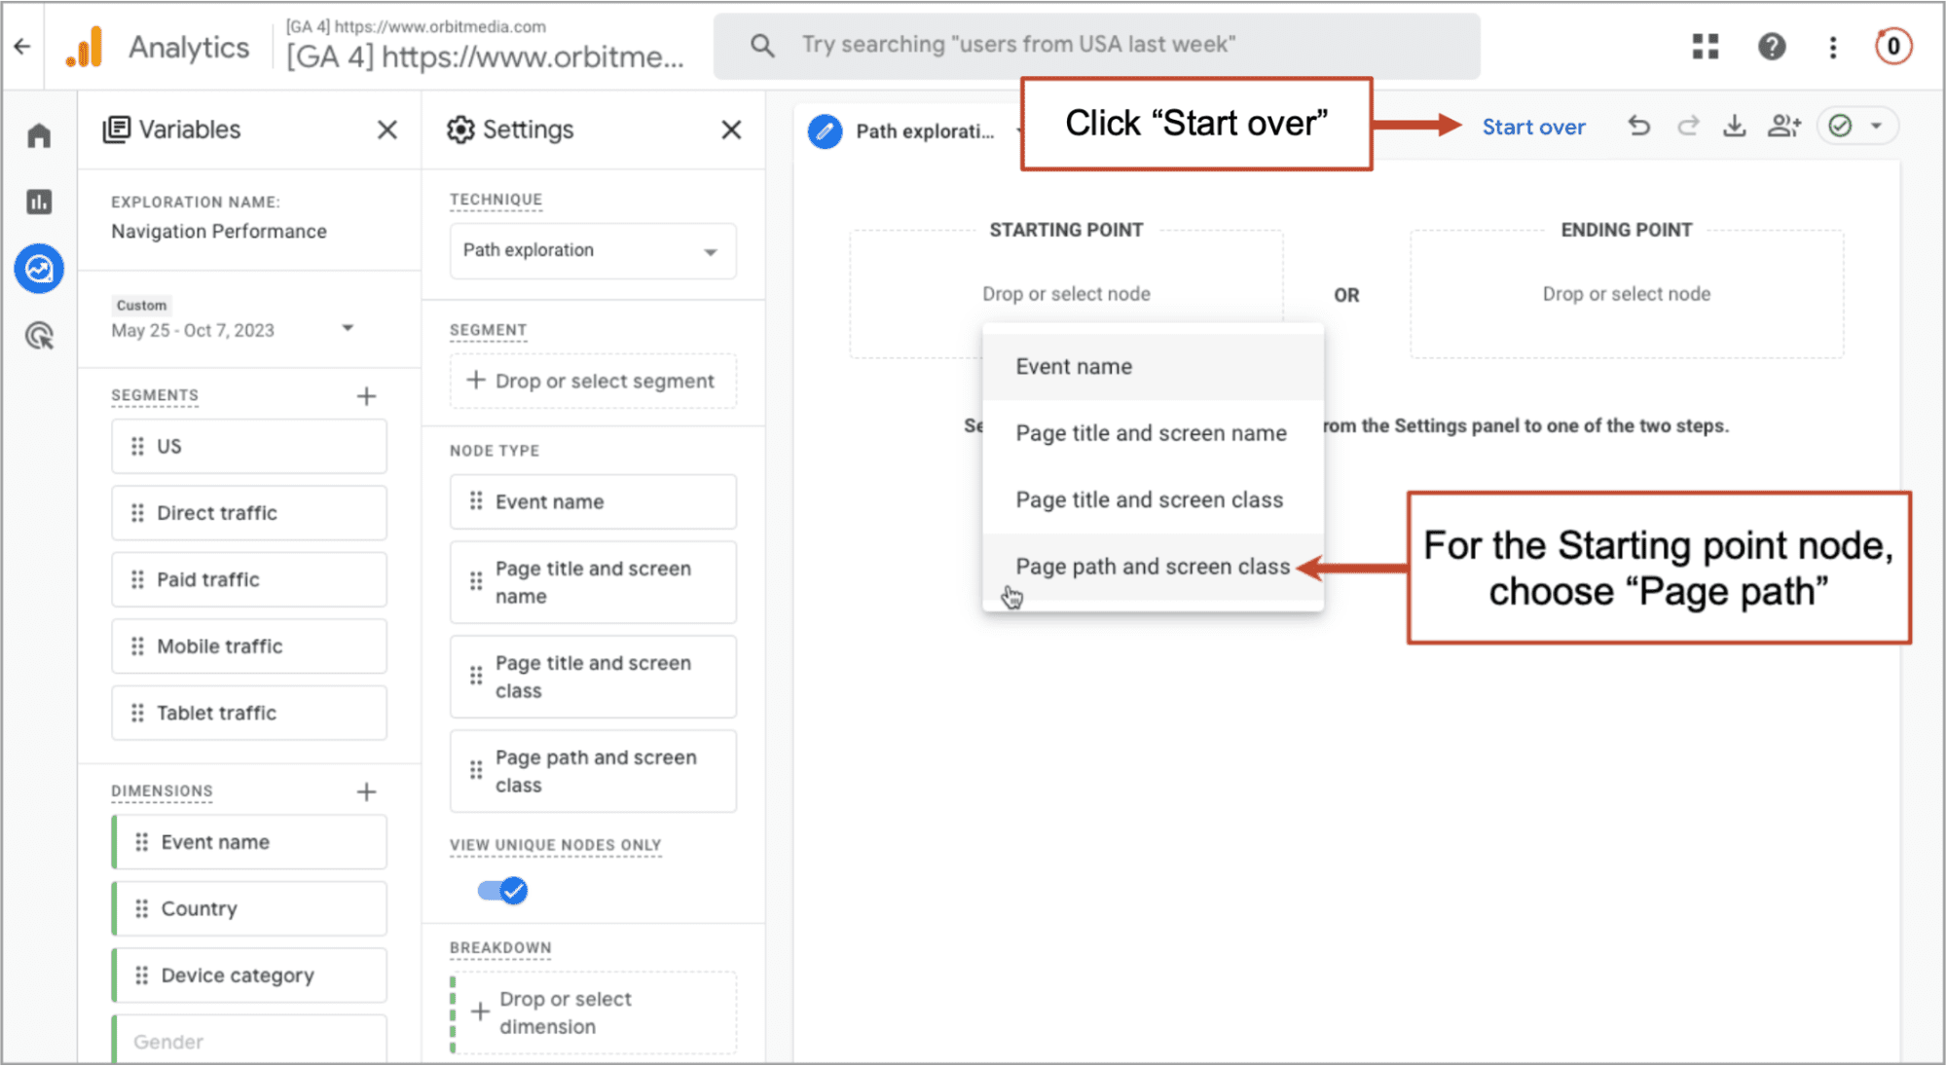Viewport: 1946px width, 1066px height.
Task: Click the Ending Point drop node area
Action: [x=1626, y=294]
